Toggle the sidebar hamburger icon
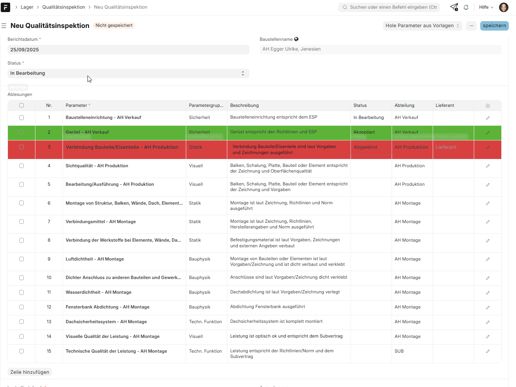The height and width of the screenshot is (387, 516). coord(4,26)
